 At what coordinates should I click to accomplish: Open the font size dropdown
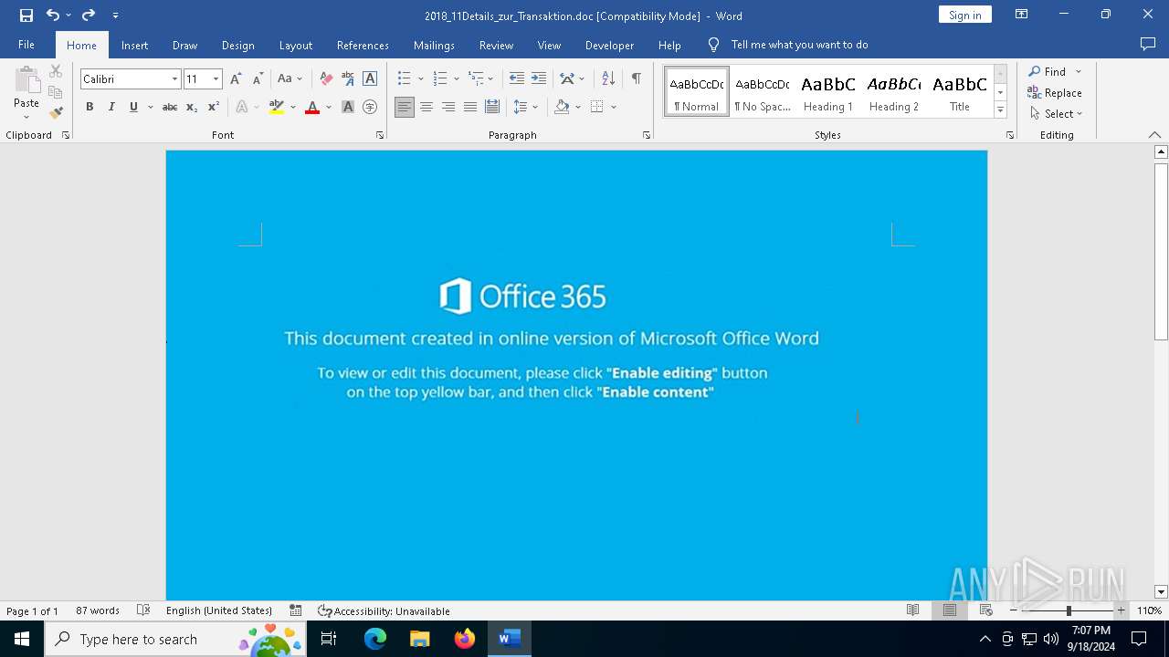(216, 79)
